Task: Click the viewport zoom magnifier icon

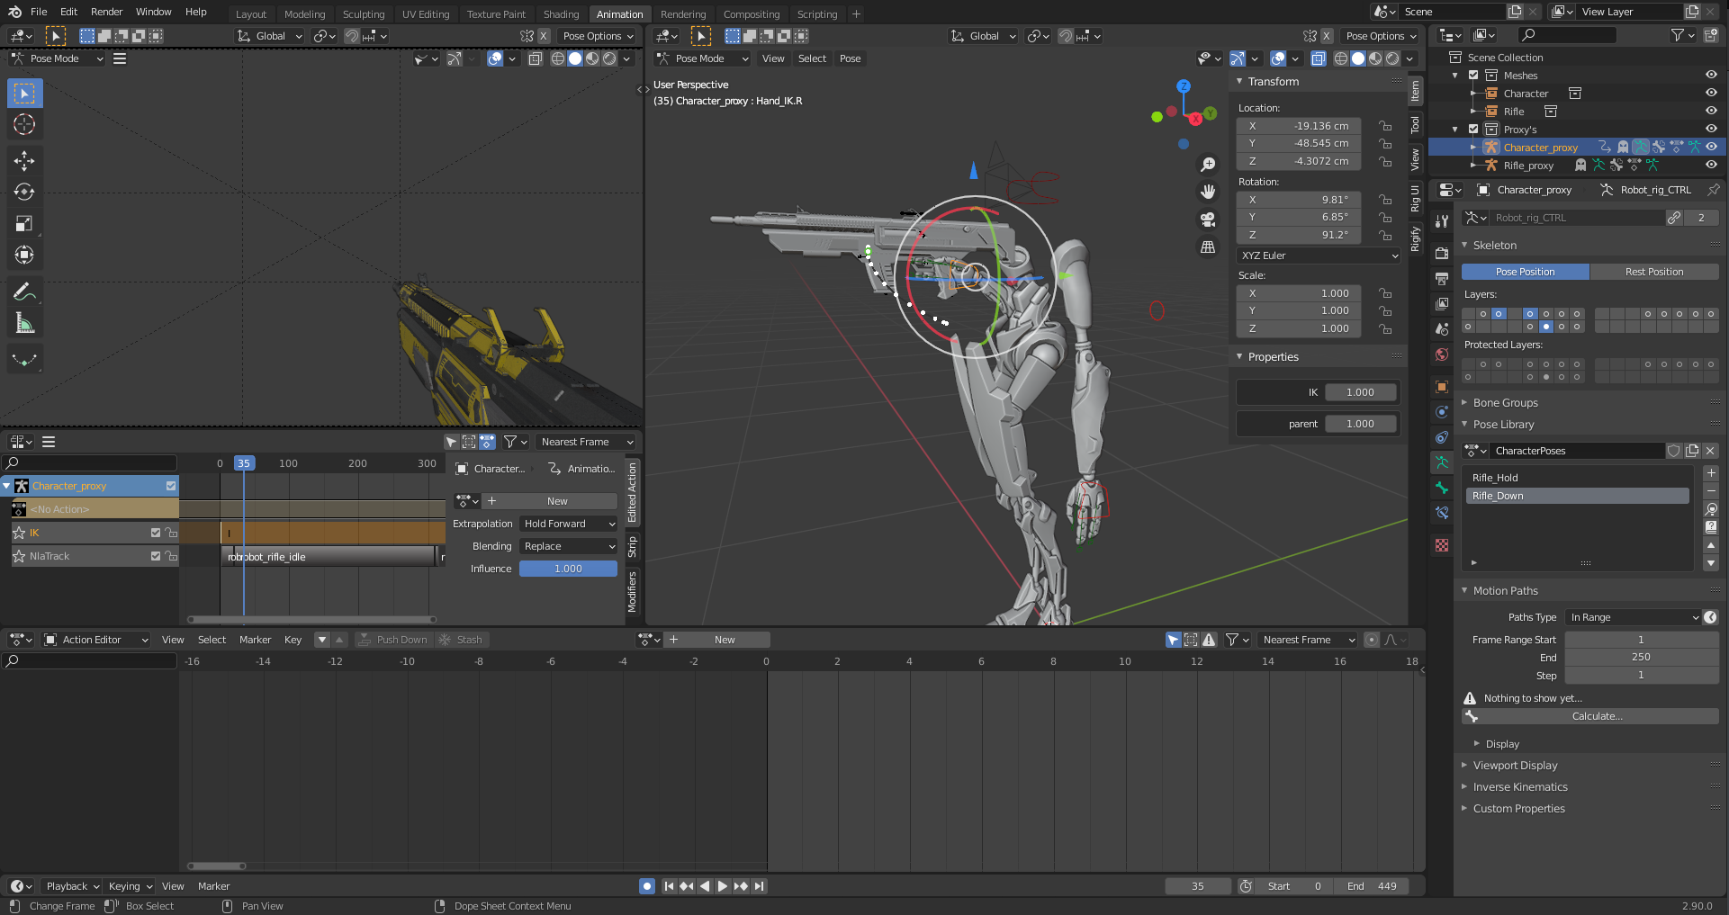Action: click(x=1208, y=165)
